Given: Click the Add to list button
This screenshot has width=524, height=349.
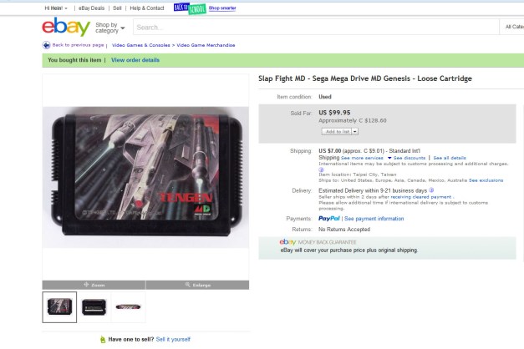Looking at the screenshot, I should click(337, 132).
